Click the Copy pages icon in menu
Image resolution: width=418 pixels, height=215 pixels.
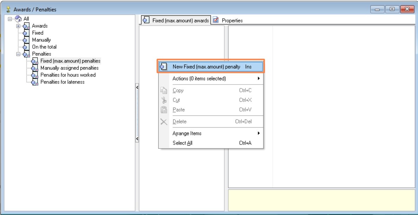tap(163, 90)
